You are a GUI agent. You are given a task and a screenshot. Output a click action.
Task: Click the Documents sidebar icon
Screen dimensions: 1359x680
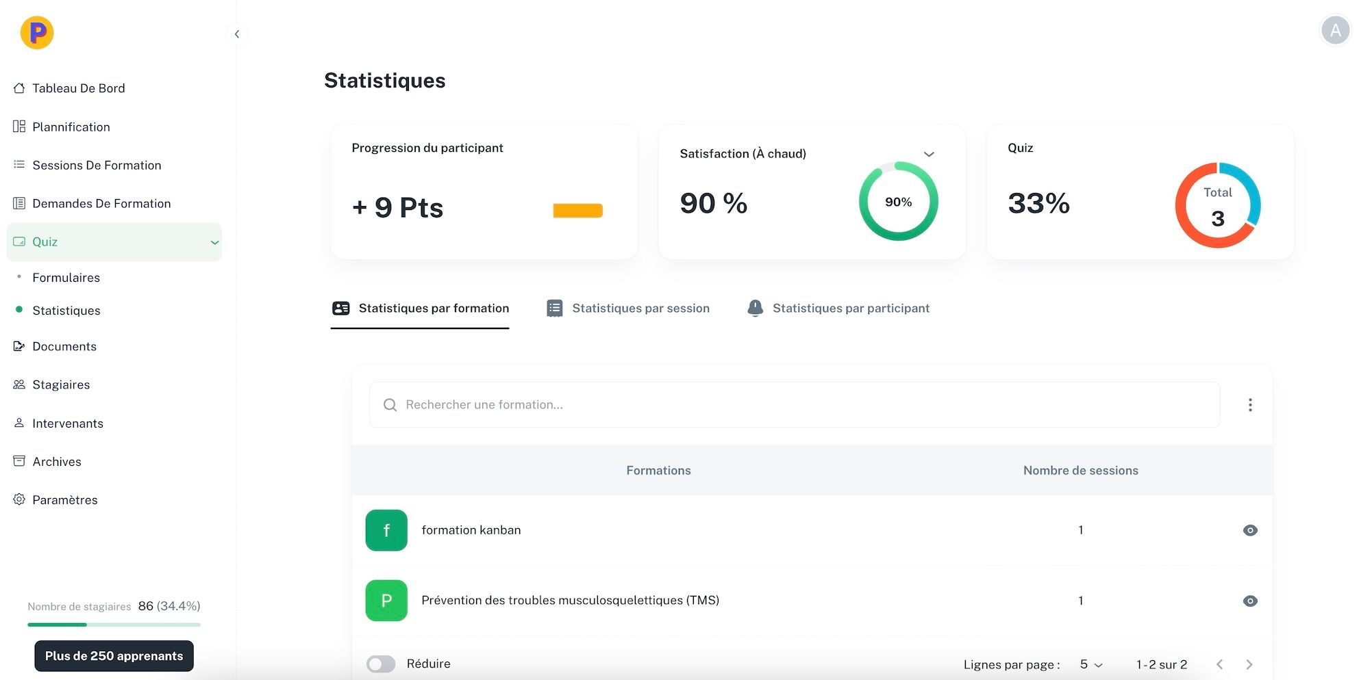click(x=19, y=346)
